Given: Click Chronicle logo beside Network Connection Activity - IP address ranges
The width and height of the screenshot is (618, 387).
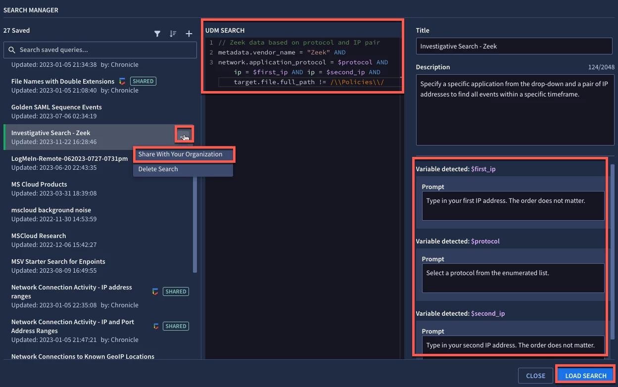Looking at the screenshot, I should tap(155, 291).
